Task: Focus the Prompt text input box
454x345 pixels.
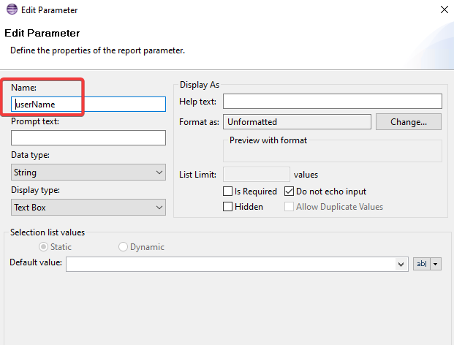Action: tap(88, 137)
